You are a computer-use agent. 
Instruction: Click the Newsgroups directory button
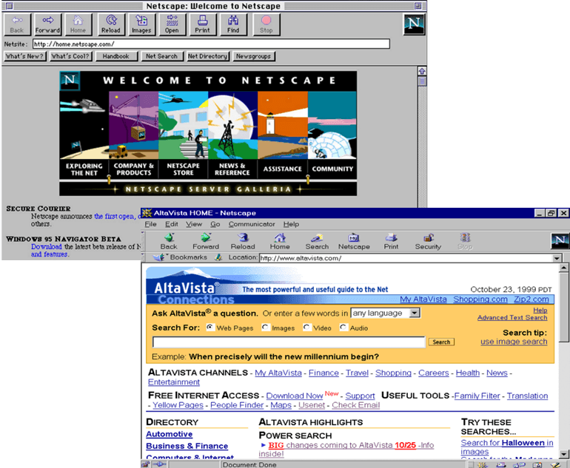253,56
